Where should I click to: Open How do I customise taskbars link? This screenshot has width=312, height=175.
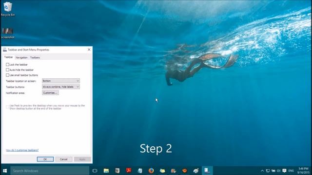point(22,150)
